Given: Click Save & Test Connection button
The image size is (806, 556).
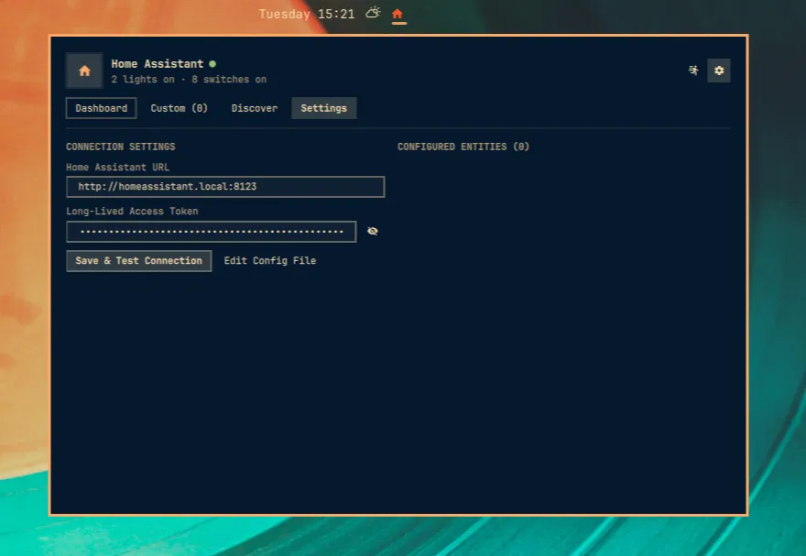Looking at the screenshot, I should pyautogui.click(x=139, y=260).
